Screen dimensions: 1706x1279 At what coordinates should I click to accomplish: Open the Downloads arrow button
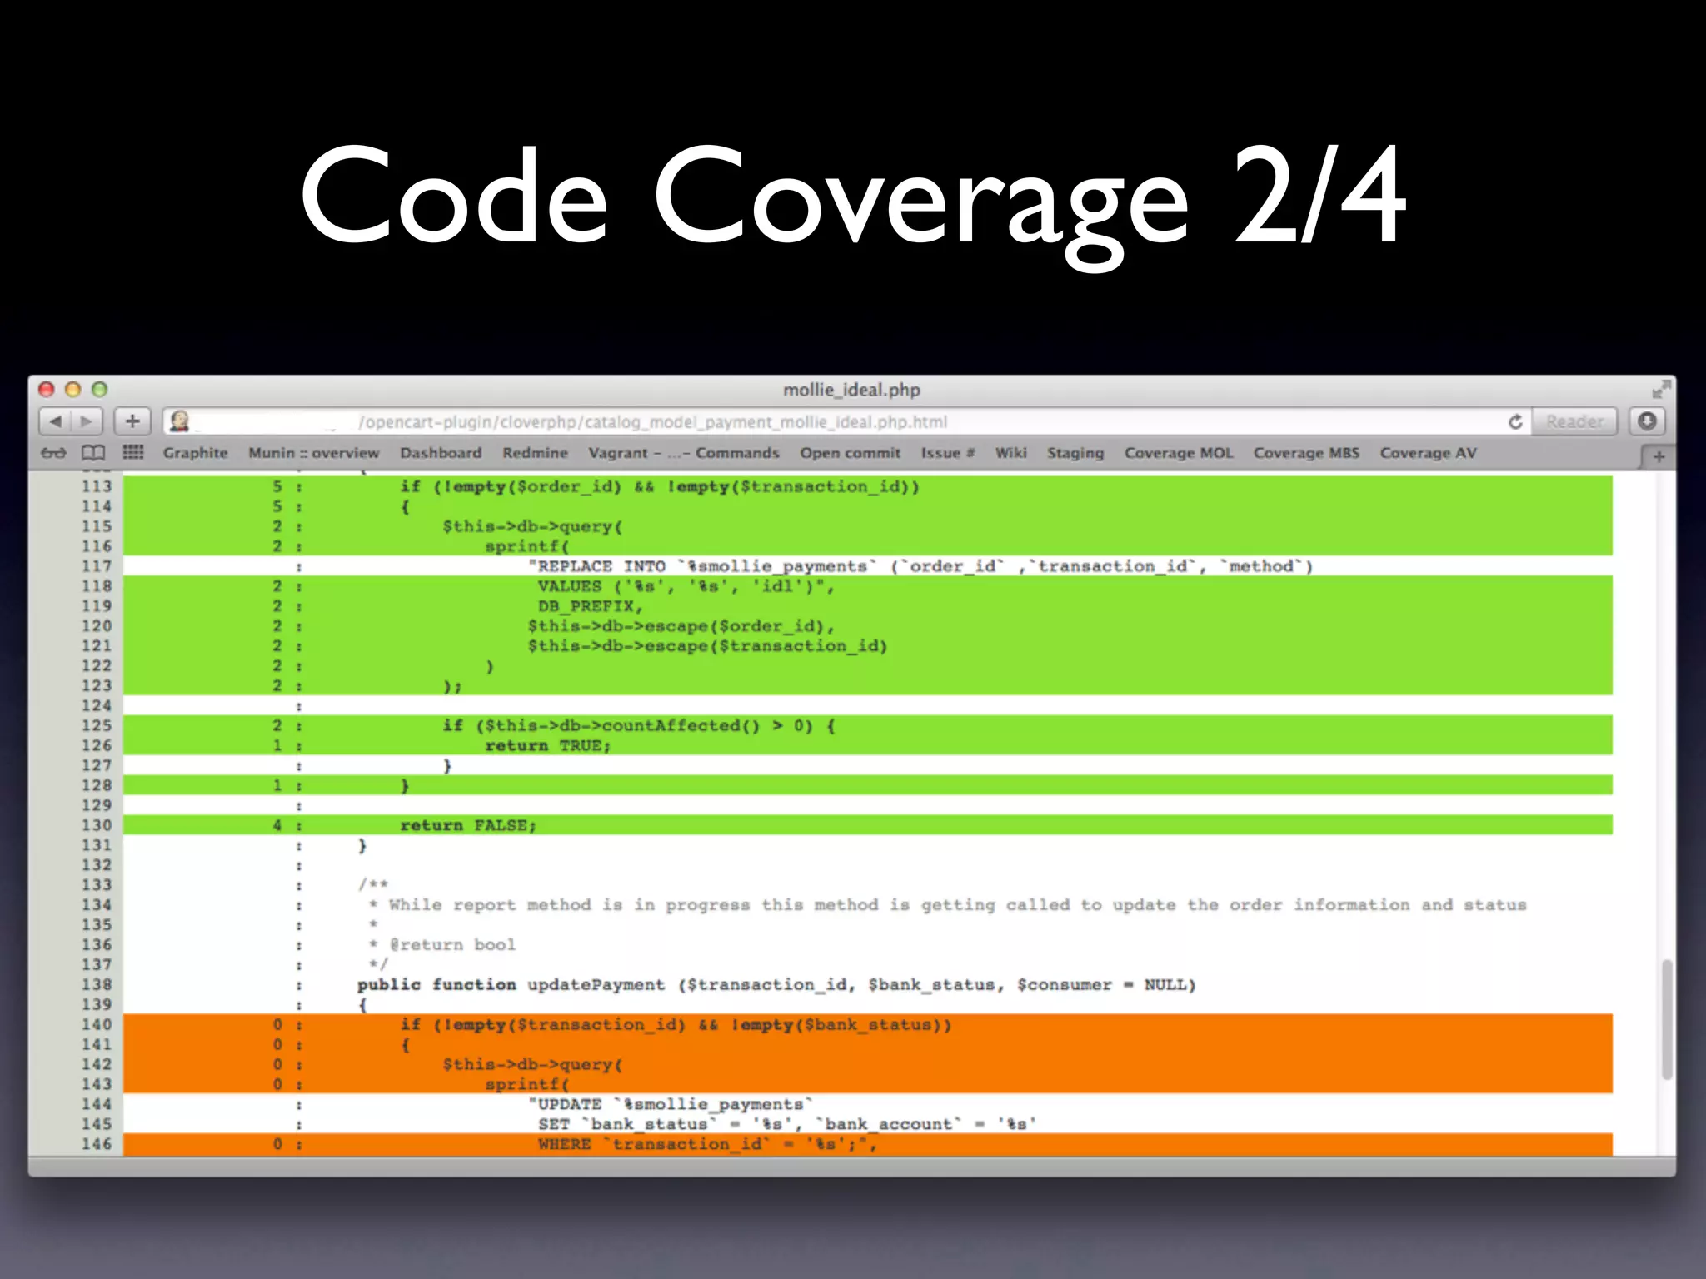pyautogui.click(x=1647, y=421)
